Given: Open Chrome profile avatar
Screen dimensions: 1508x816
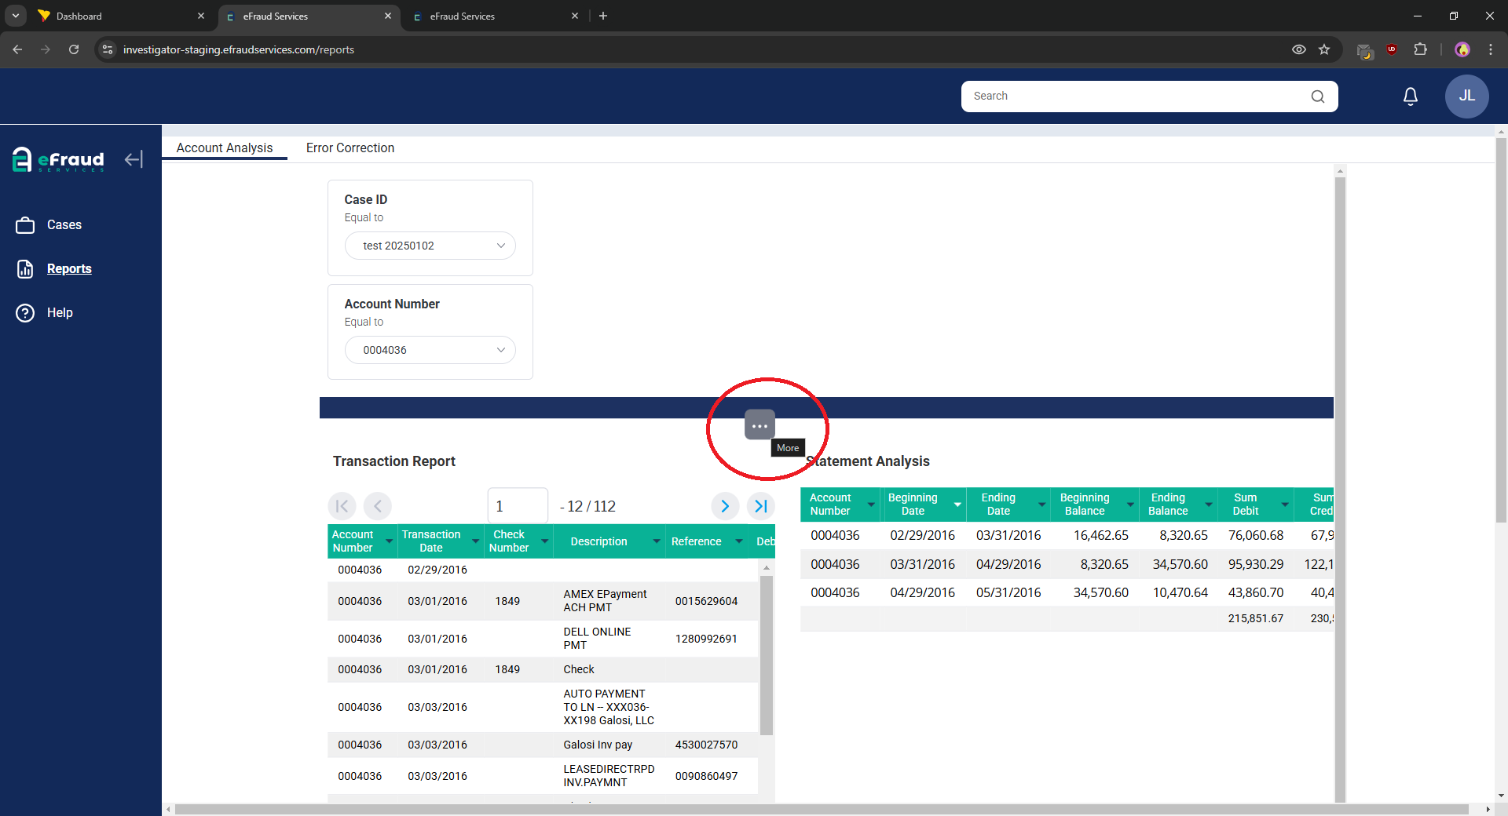Looking at the screenshot, I should tap(1462, 49).
